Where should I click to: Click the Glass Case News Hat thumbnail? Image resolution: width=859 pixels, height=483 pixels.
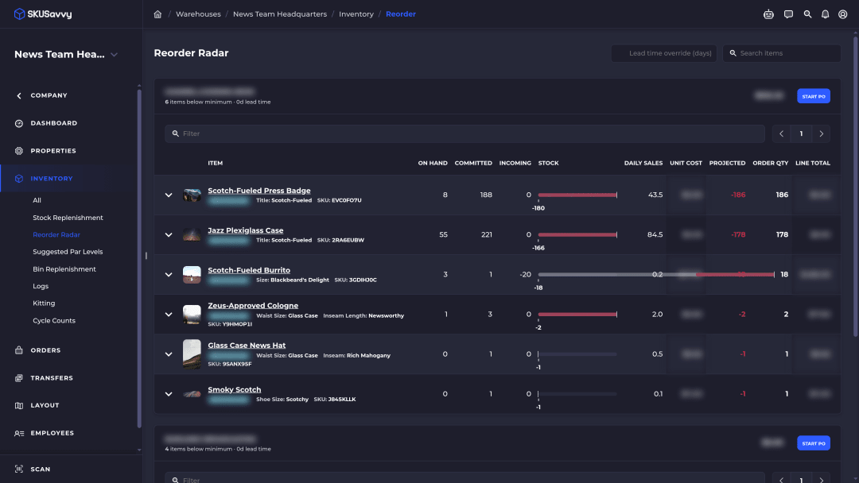pyautogui.click(x=192, y=354)
